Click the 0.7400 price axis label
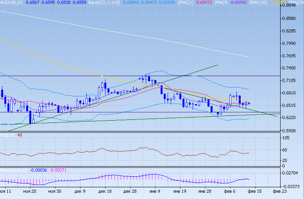The height and width of the screenshot is (199, 304). [290, 68]
